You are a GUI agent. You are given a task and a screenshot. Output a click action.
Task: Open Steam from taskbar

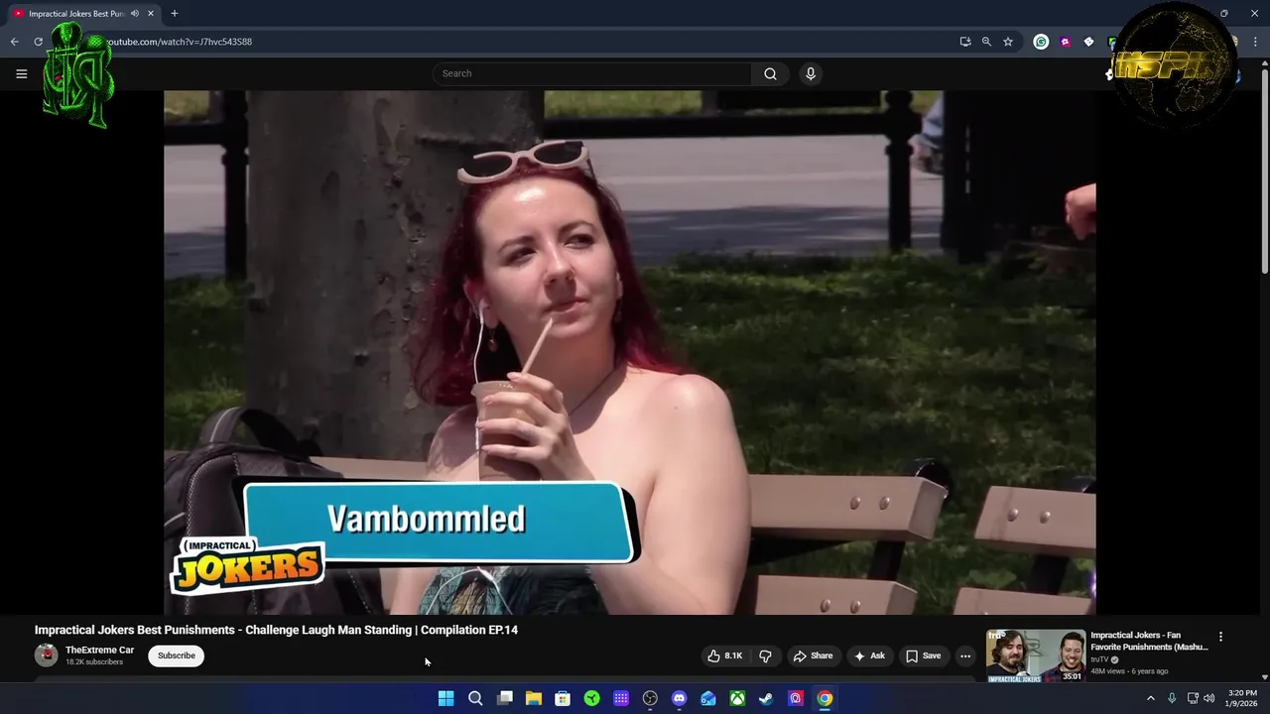tap(766, 698)
